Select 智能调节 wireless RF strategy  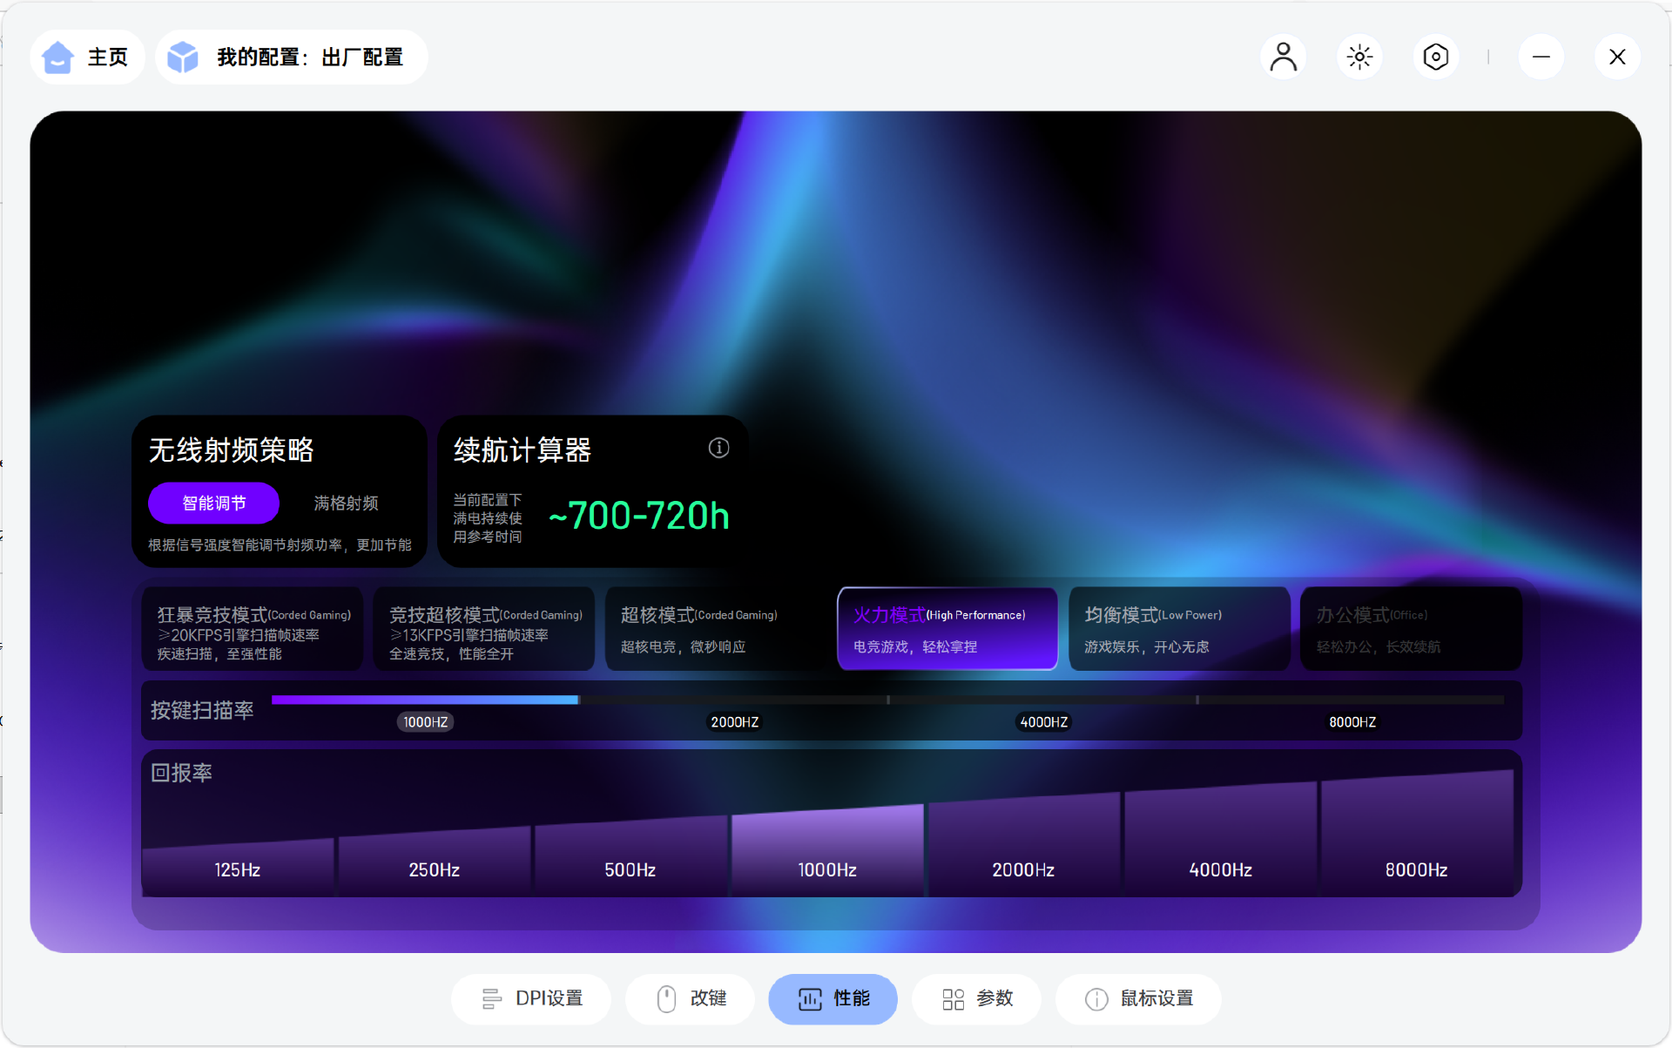[213, 503]
